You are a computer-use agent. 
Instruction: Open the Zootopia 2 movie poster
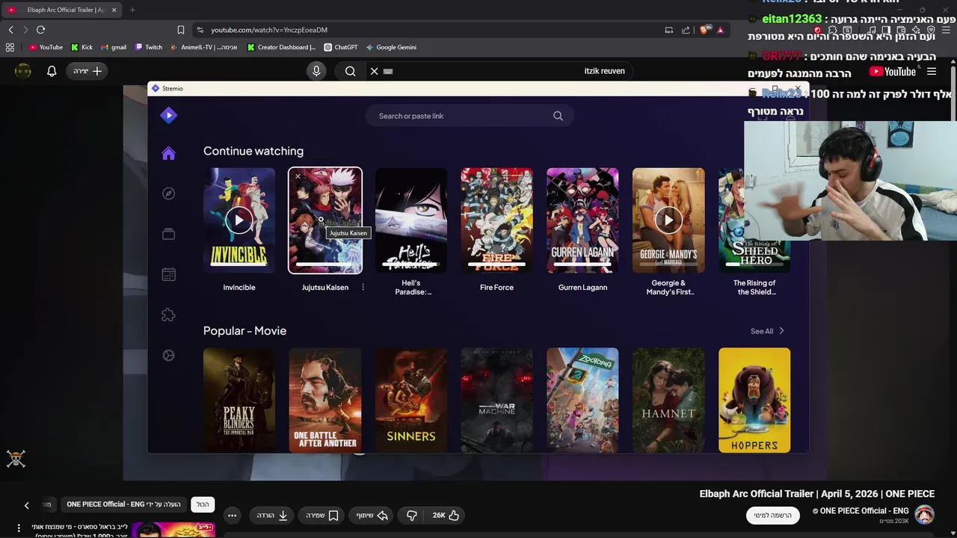click(582, 400)
